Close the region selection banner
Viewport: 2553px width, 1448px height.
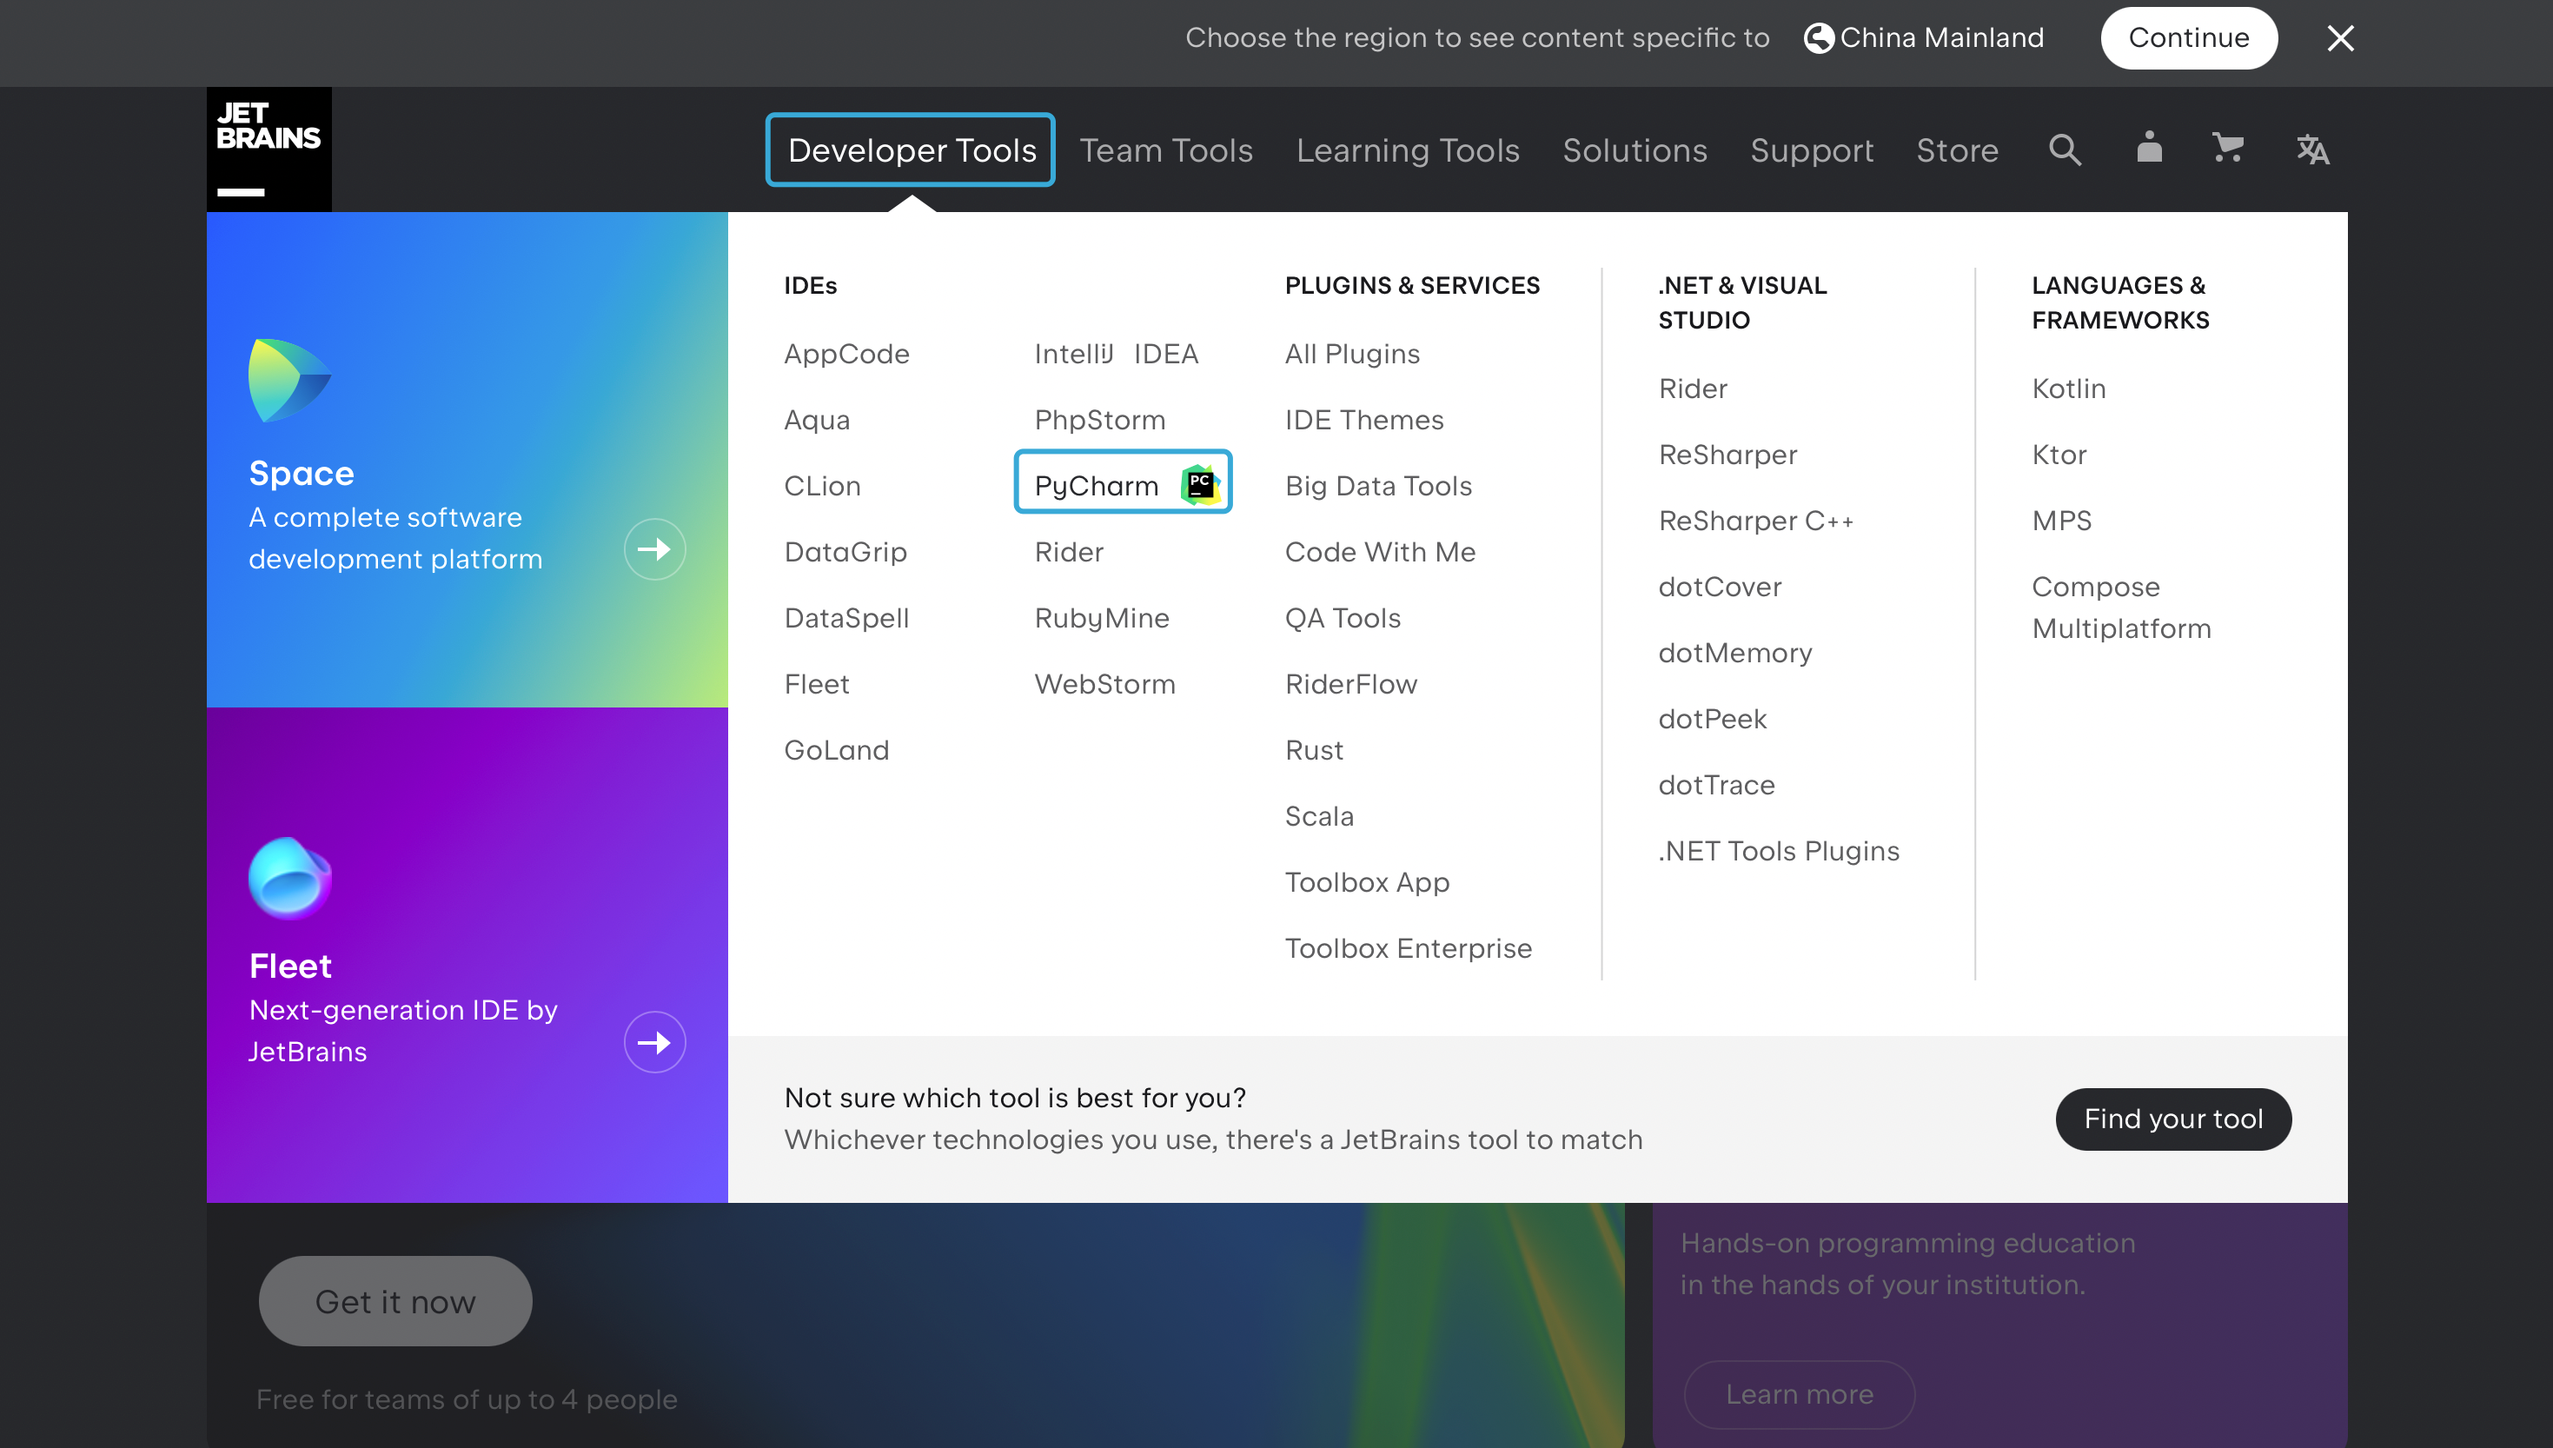tap(2340, 37)
